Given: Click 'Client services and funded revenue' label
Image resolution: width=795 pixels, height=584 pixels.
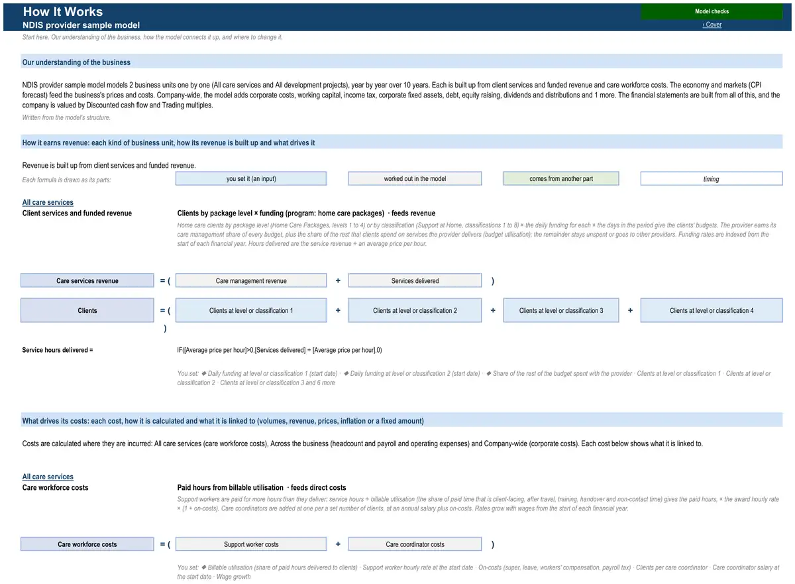Looking at the screenshot, I should click(77, 213).
